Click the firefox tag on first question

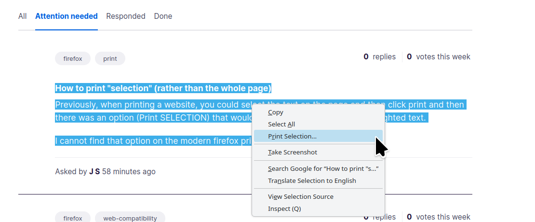coord(73,58)
